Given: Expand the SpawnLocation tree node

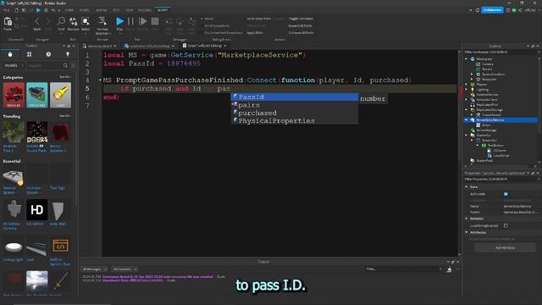Looking at the screenshot, I should click(x=472, y=75).
